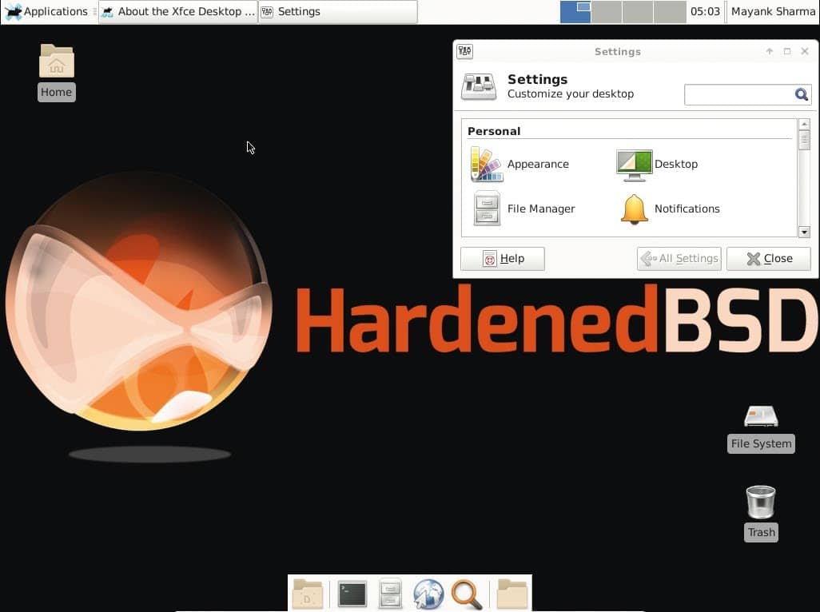Select the first workspace in pager

575,11
